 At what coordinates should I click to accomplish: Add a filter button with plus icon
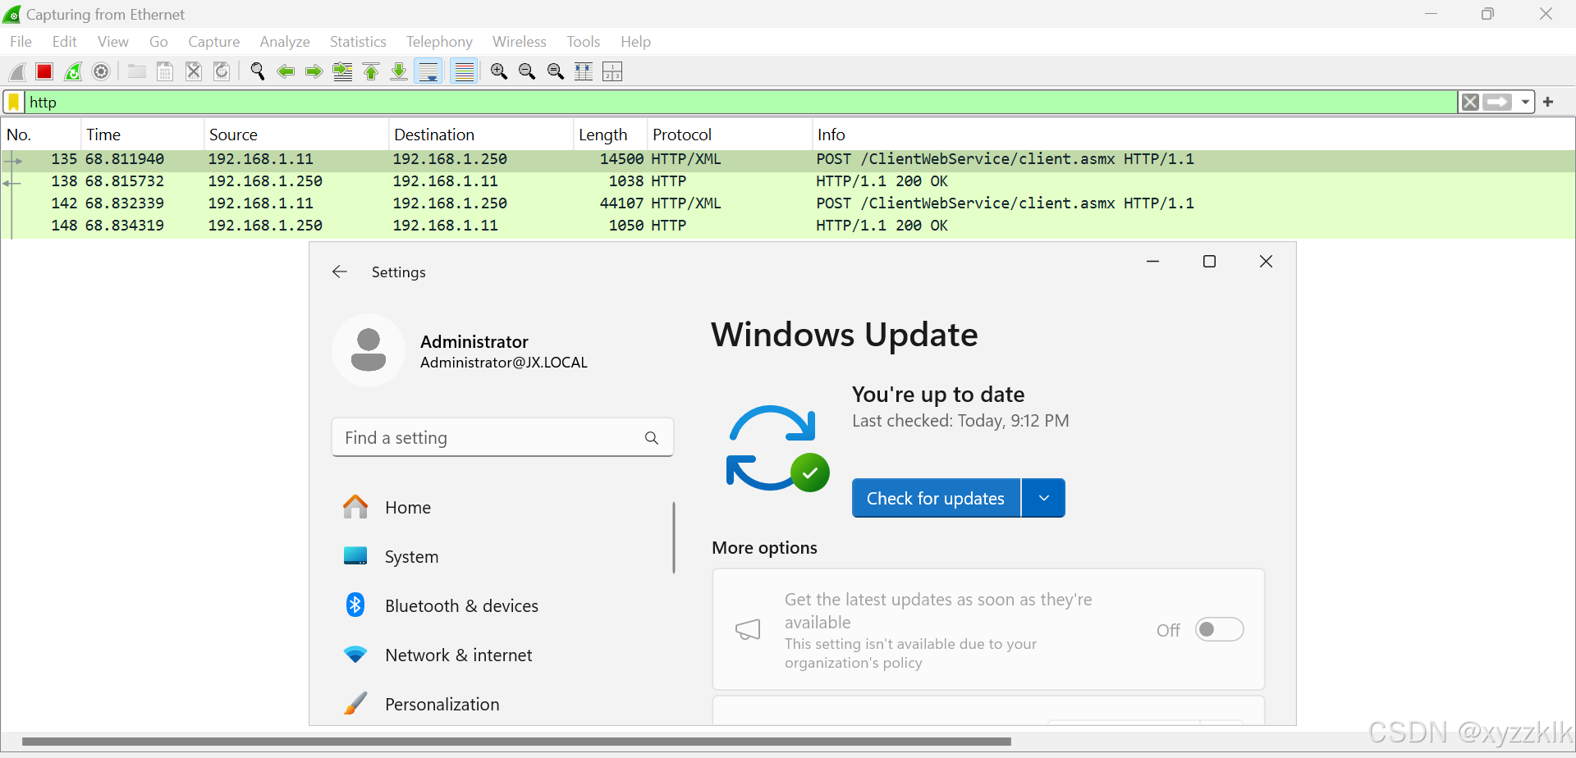[x=1548, y=103]
